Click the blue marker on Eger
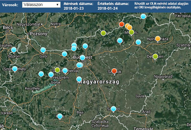191x130 pixels. (120, 40)
